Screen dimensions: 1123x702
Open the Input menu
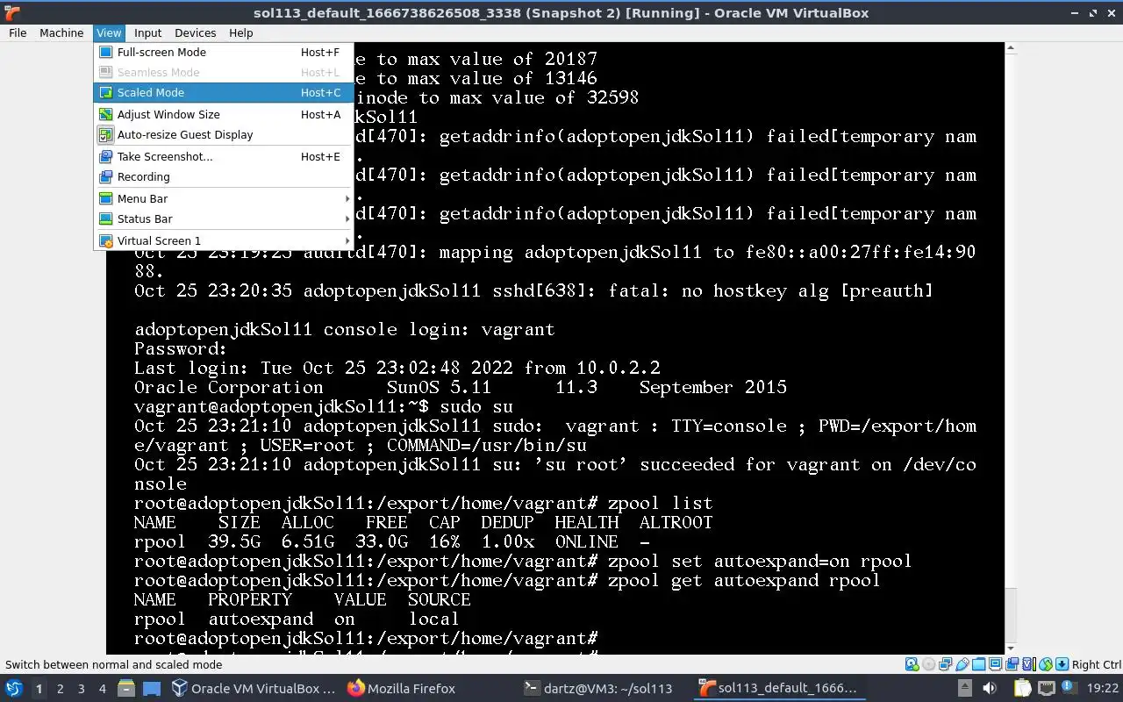(x=147, y=32)
